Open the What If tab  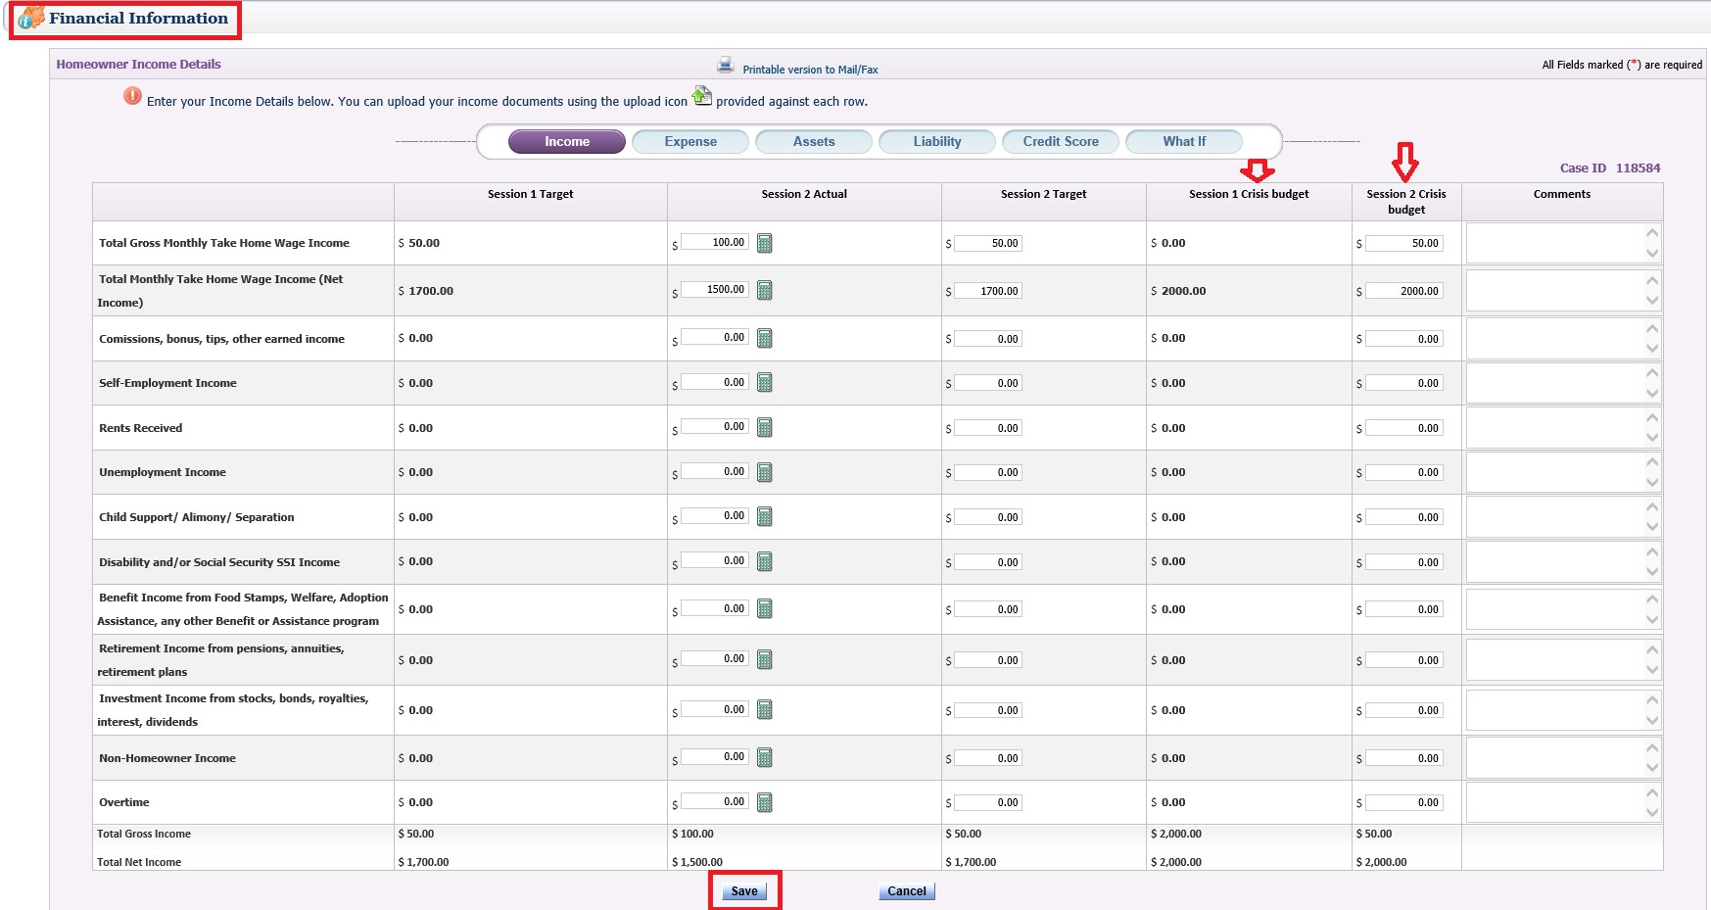1184,142
